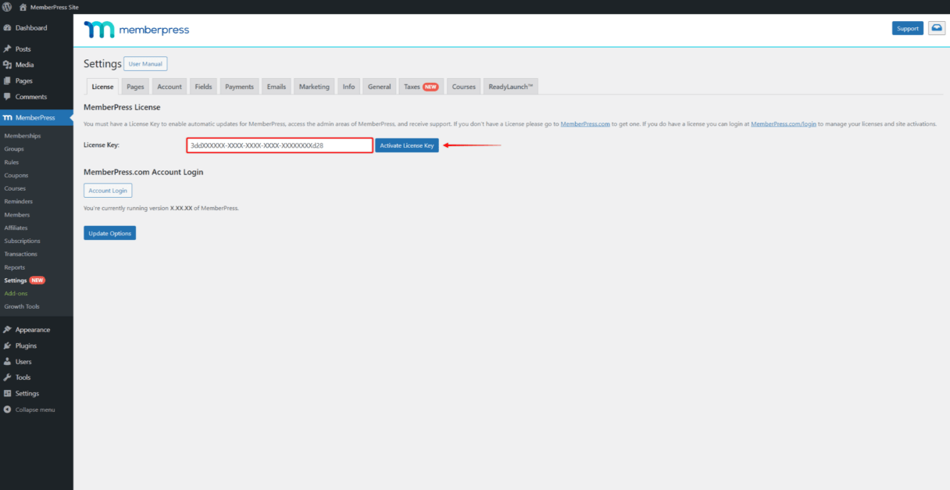The image size is (950, 490).
Task: Click the Pages icon in sidebar
Action: click(x=7, y=80)
